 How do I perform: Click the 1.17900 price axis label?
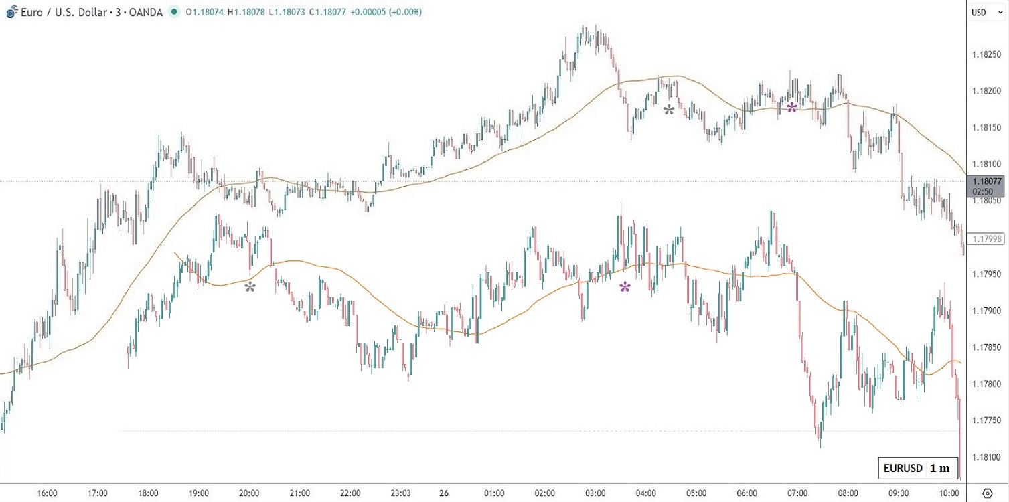point(985,311)
